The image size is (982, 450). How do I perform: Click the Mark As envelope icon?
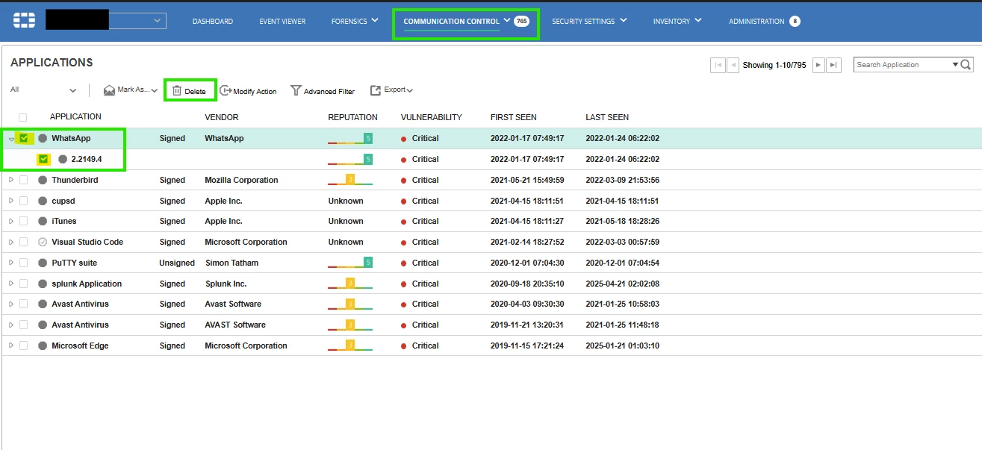point(109,90)
